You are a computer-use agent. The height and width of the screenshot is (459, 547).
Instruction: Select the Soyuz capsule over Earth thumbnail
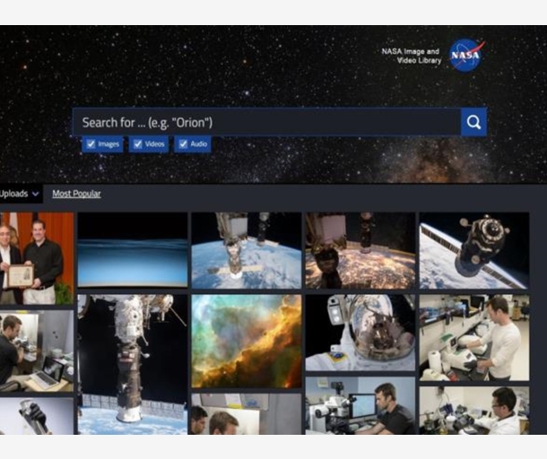tap(473, 250)
